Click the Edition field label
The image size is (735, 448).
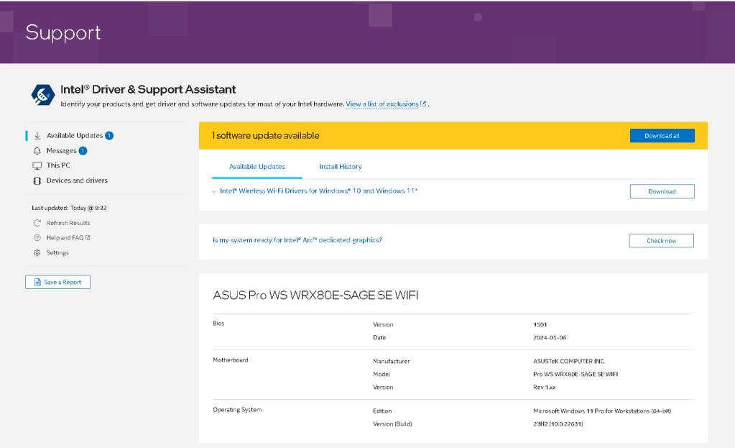point(382,411)
